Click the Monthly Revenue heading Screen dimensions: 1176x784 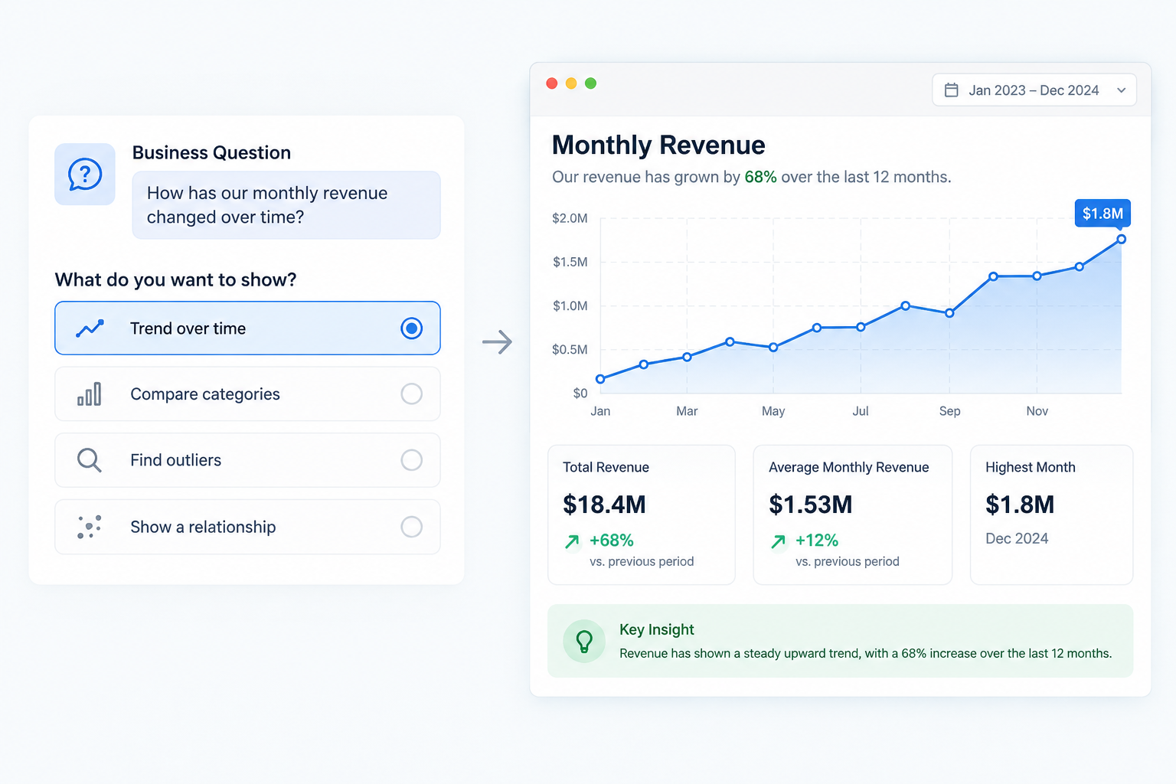(658, 145)
